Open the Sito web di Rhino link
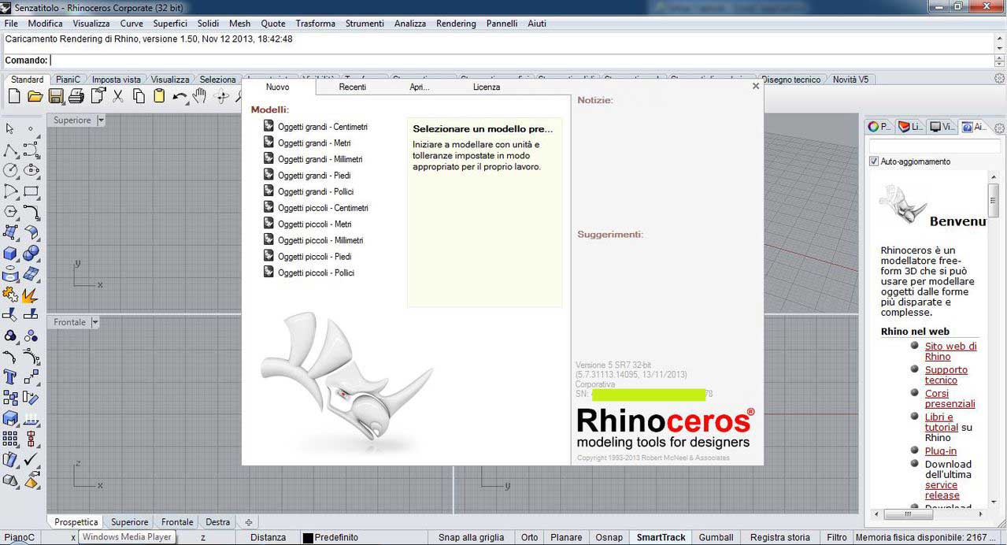Image resolution: width=1007 pixels, height=545 pixels. [x=950, y=351]
